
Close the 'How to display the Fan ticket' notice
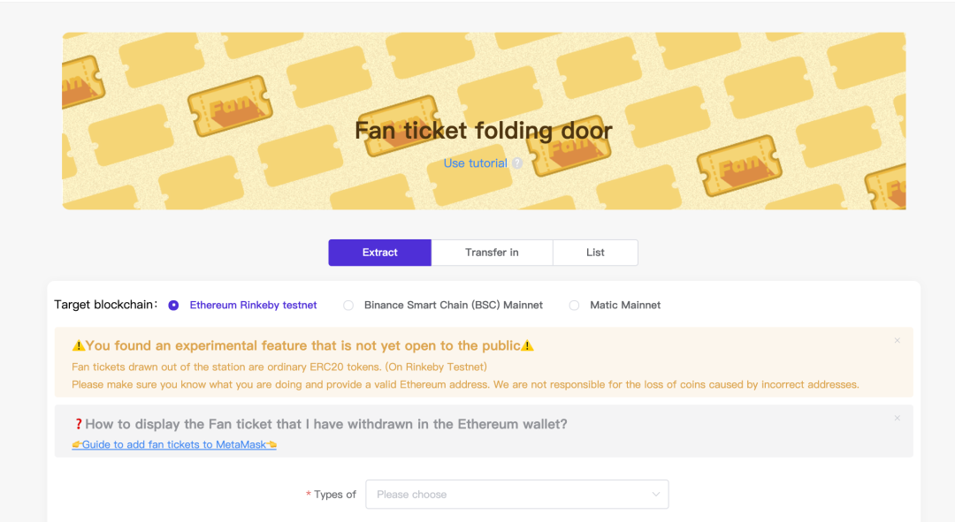[897, 418]
